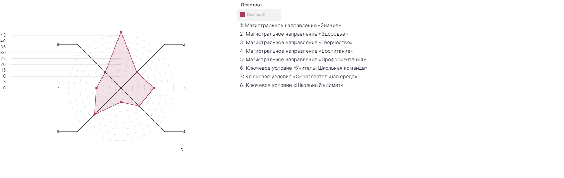Select legend entry «Воспитание»
Image resolution: width=564 pixels, height=178 pixels.
[297, 51]
